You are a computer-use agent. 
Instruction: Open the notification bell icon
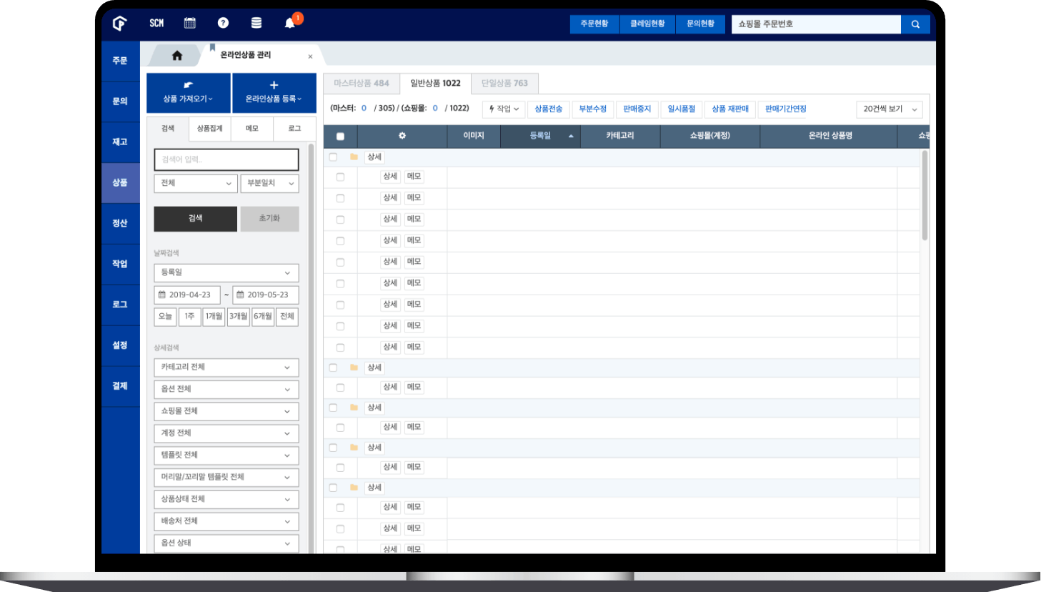(289, 23)
